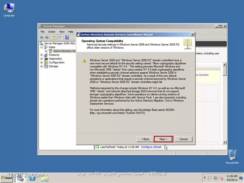Click the network tray icon

[x=216, y=178]
